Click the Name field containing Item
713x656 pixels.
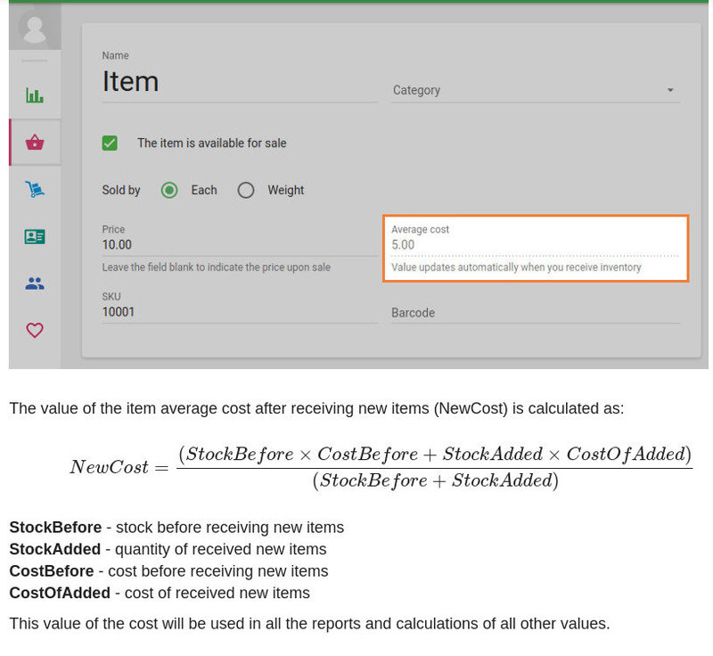coord(239,82)
